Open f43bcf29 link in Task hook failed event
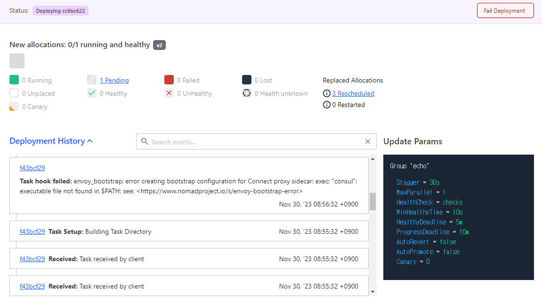 pyautogui.click(x=32, y=168)
